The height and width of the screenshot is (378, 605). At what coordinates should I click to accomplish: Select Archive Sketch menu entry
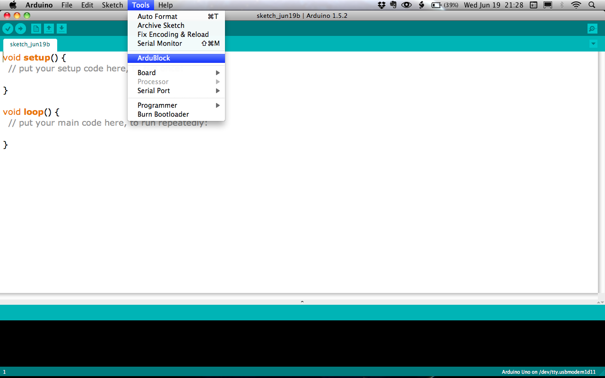[x=176, y=26]
